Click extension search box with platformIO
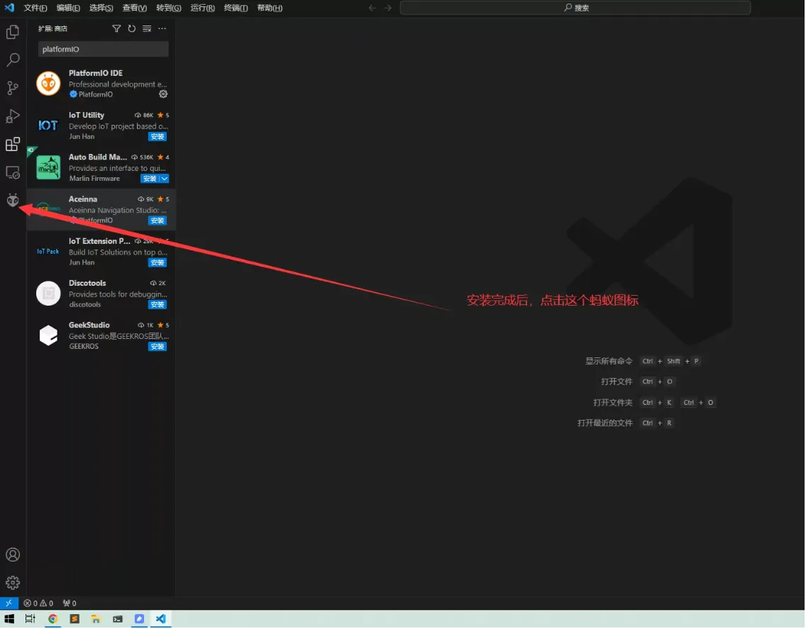Screen dimensions: 806x629 [103, 50]
